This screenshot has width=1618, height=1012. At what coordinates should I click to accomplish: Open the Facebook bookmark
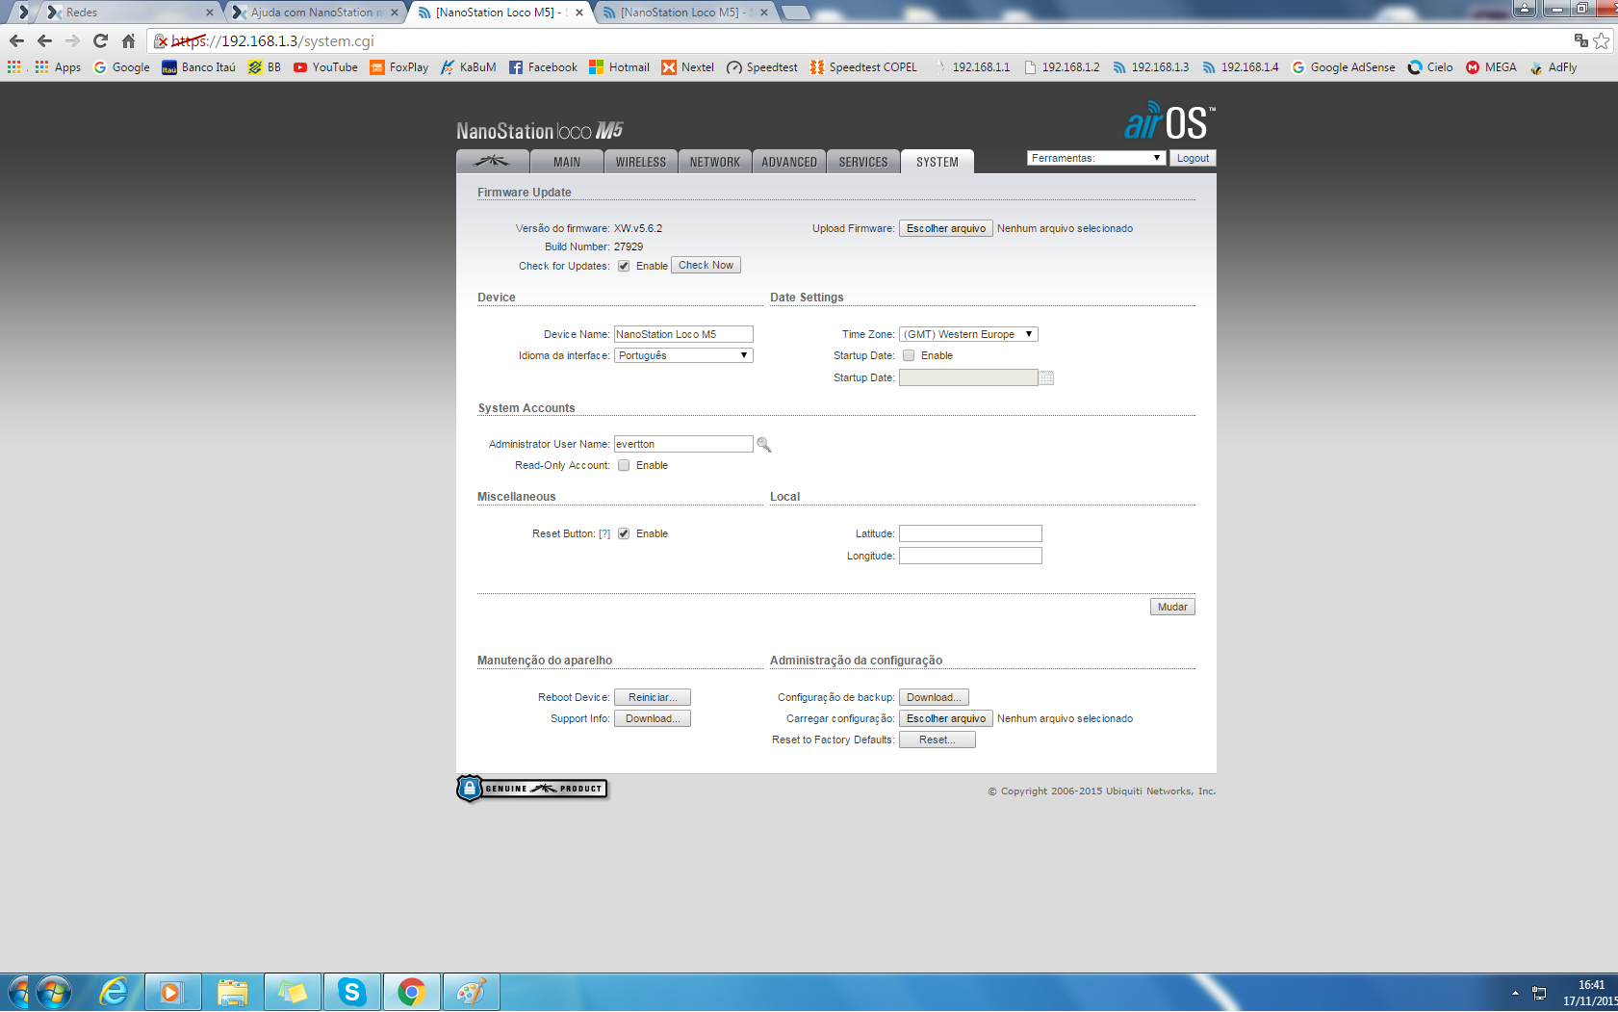coord(543,67)
